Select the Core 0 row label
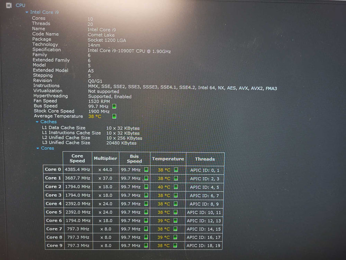The image size is (346, 260). 53,169
